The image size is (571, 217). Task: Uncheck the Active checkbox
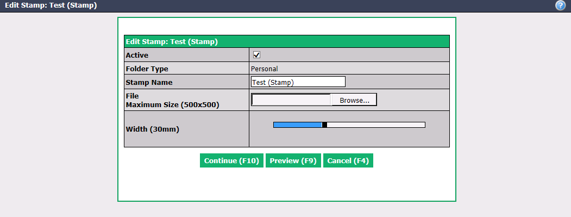(x=257, y=55)
